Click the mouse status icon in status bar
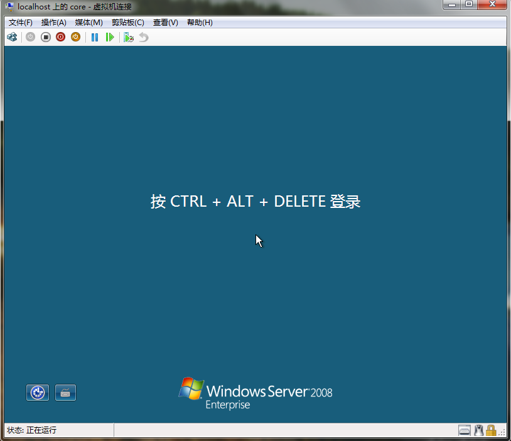The width and height of the screenshot is (511, 441). [x=478, y=430]
